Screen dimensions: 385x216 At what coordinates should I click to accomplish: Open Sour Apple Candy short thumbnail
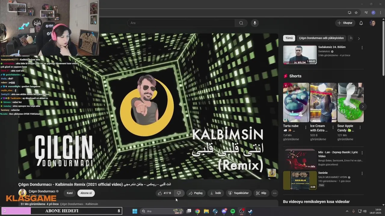tap(350, 102)
